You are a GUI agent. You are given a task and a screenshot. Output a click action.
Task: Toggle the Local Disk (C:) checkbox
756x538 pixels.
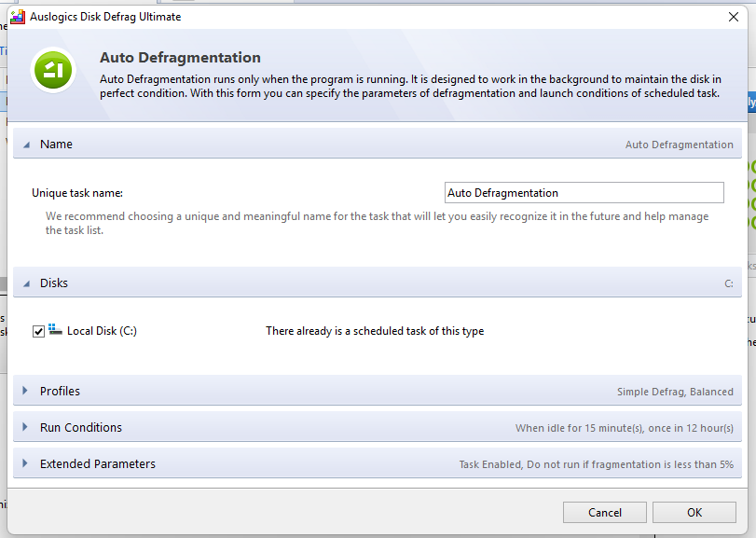(38, 331)
